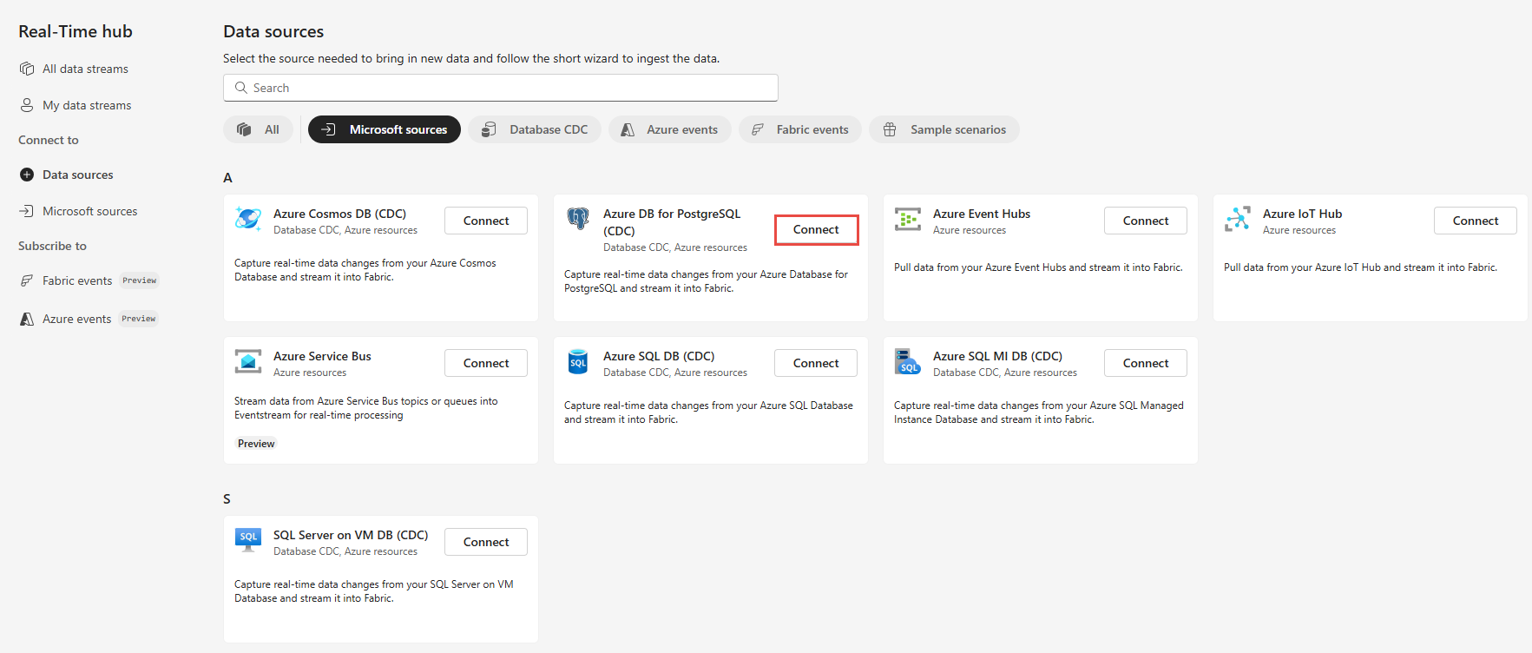Click the Fabric events icon in sidebar
This screenshot has height=653, width=1532.
[x=27, y=280]
